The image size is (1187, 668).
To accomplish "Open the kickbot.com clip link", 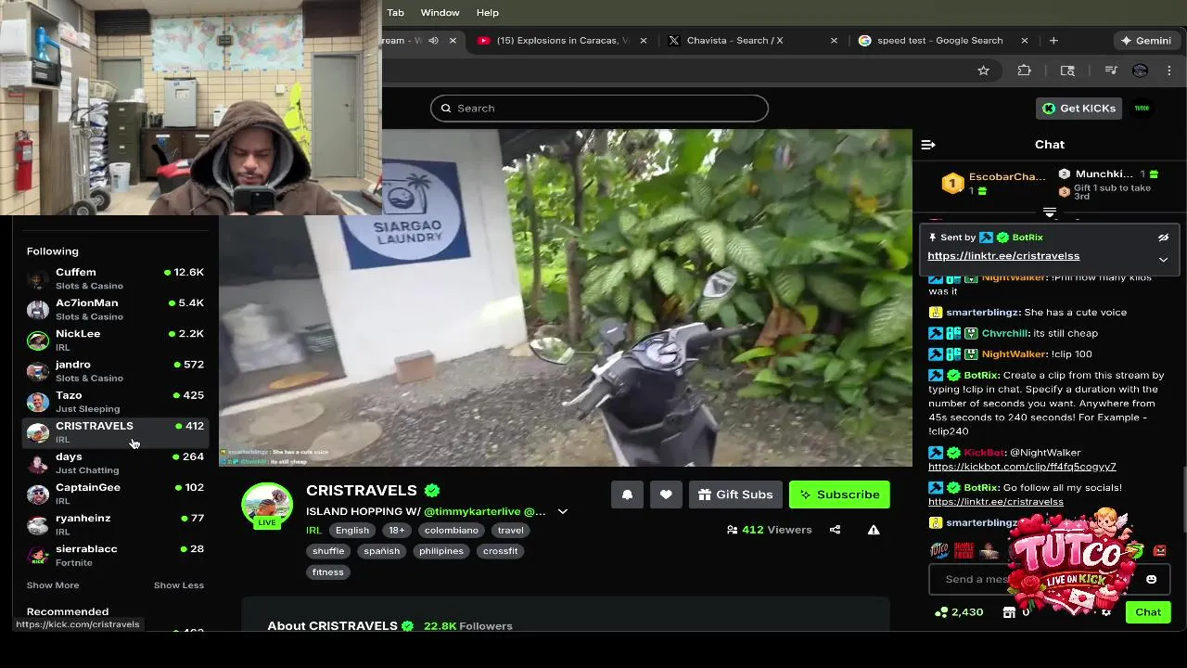I will [x=1022, y=467].
